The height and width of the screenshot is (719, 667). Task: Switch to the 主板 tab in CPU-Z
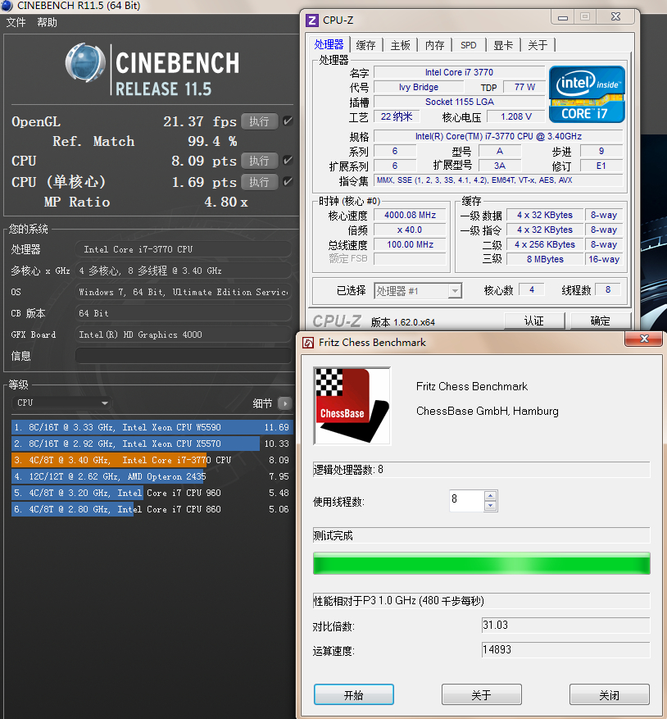pyautogui.click(x=400, y=45)
